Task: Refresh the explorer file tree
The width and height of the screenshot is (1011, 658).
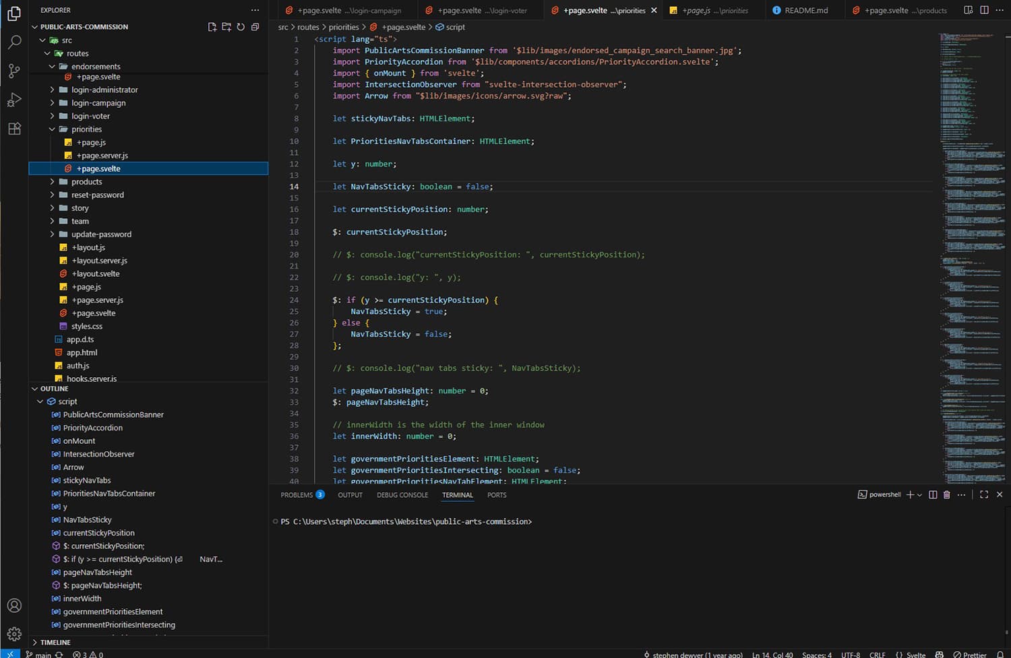Action: point(241,27)
